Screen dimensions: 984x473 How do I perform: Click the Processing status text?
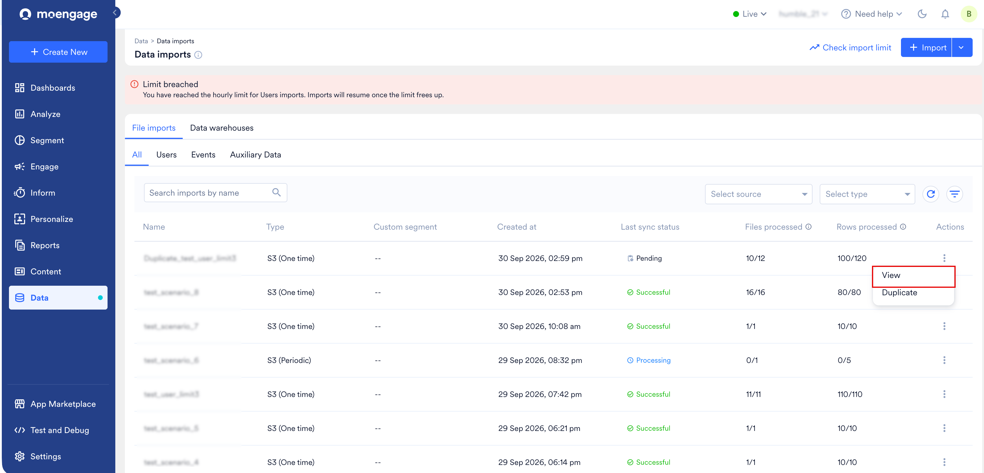[x=653, y=360]
